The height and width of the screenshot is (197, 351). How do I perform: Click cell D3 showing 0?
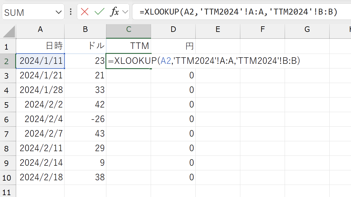click(173, 76)
